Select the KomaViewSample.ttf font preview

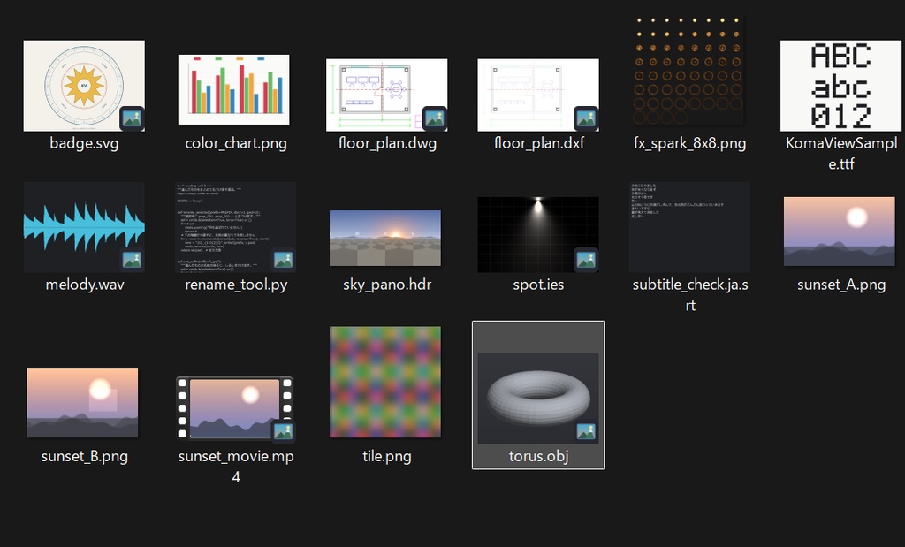(x=840, y=86)
